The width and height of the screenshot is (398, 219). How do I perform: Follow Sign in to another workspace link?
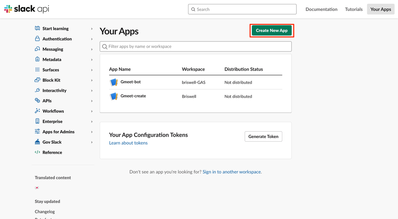pos(232,172)
